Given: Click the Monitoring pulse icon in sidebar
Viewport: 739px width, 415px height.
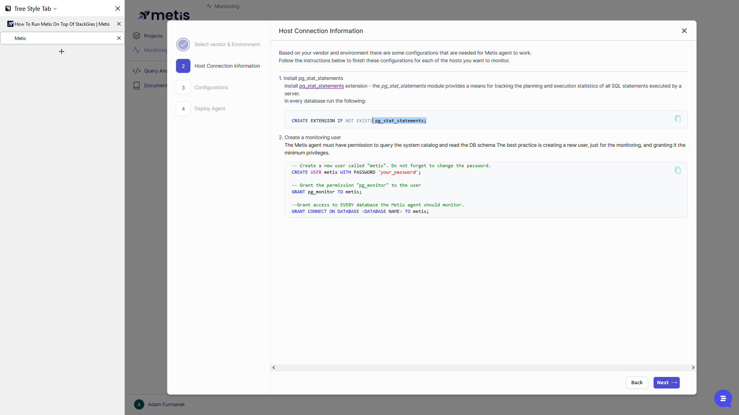Looking at the screenshot, I should 137,50.
